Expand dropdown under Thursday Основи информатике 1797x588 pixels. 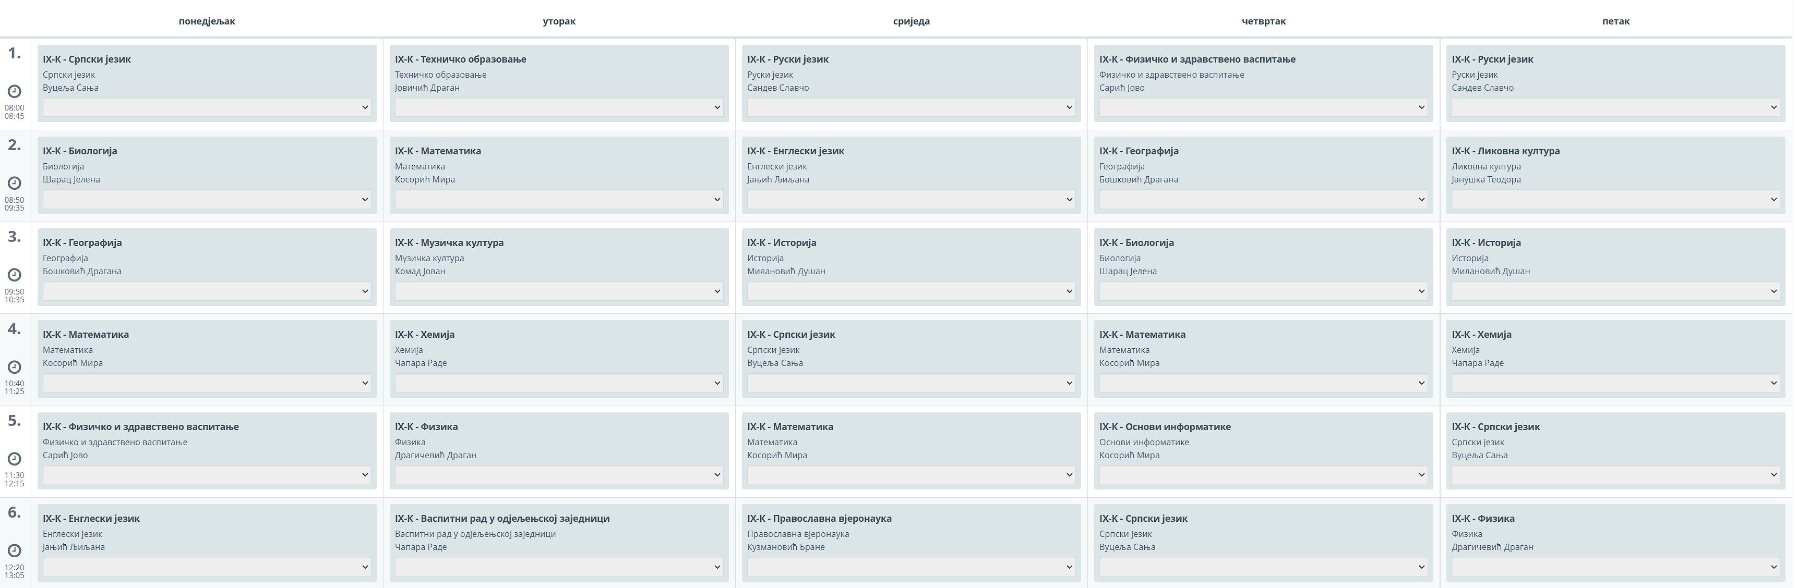click(x=1263, y=475)
